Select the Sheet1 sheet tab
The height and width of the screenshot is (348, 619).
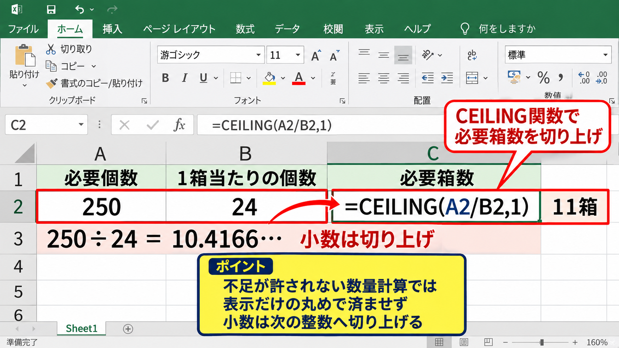pyautogui.click(x=81, y=328)
